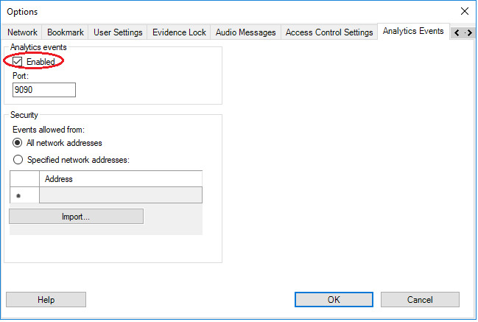Open Access Control Settings tab
Screen dimensions: 478x322
click(328, 32)
